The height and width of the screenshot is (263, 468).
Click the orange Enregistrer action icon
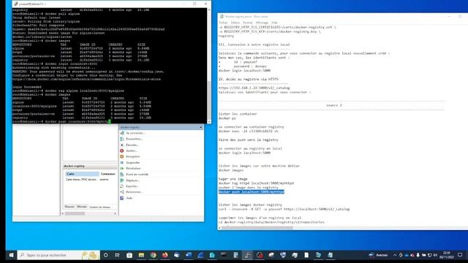point(122,156)
